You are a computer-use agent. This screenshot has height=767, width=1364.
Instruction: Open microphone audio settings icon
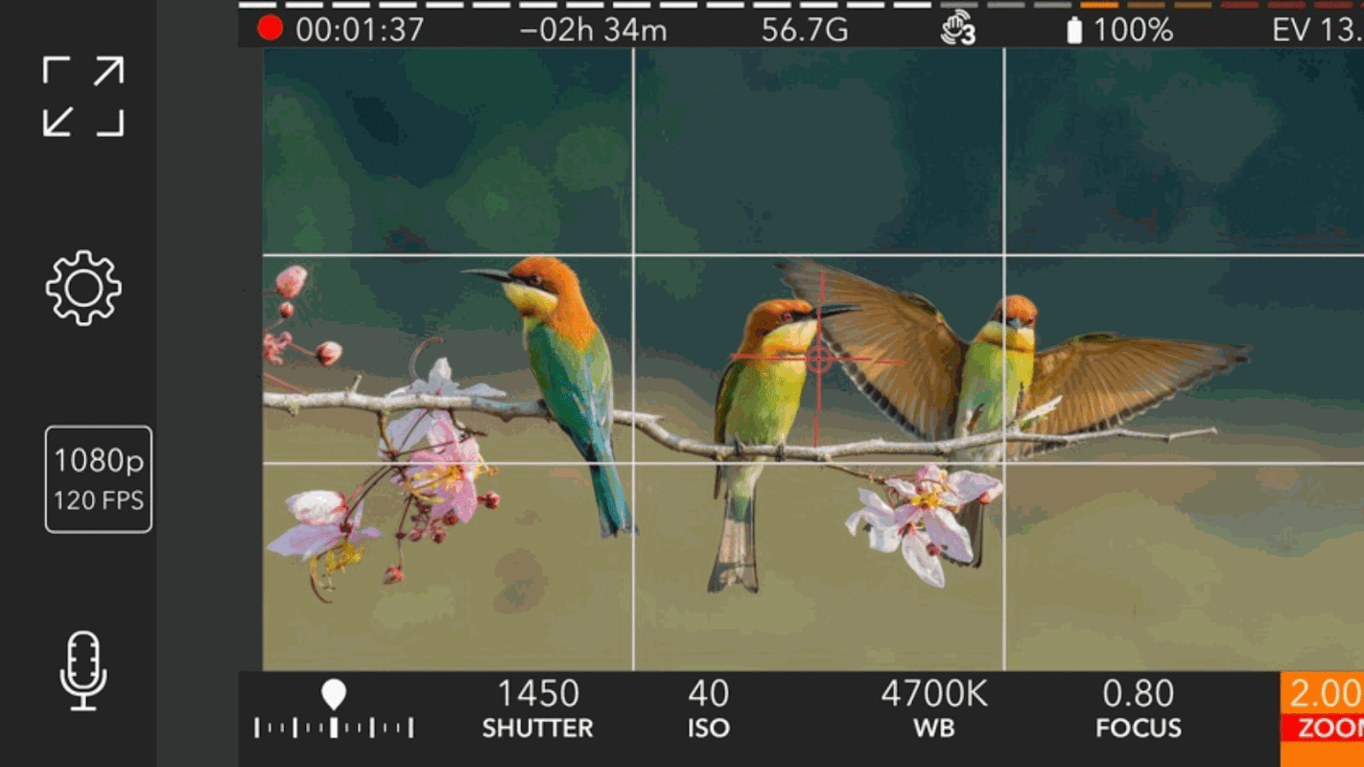point(83,670)
